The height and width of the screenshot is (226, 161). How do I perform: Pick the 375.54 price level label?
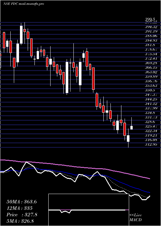[151, 54]
